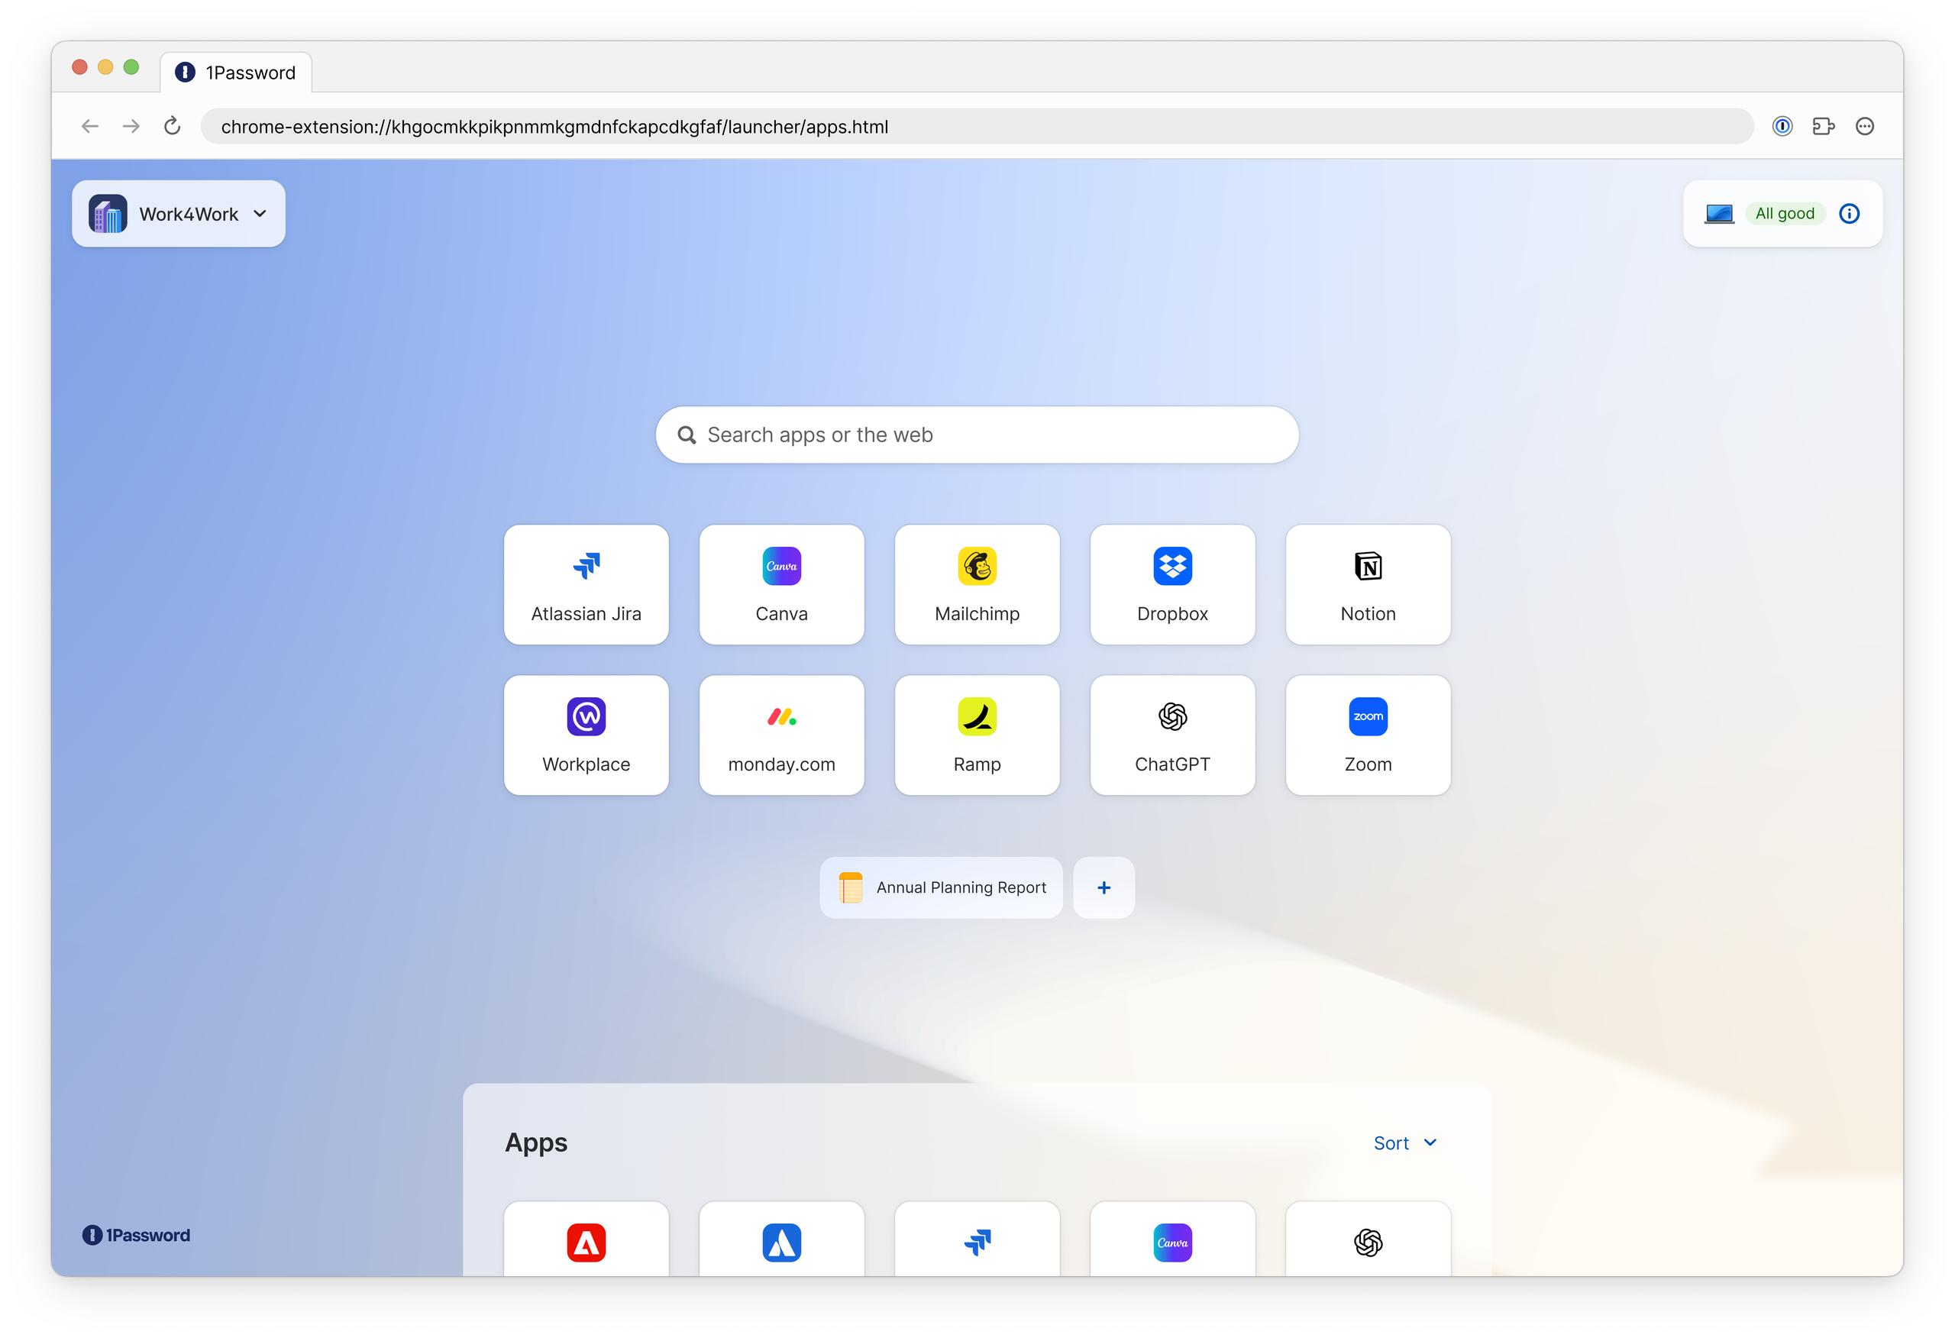Open the Dropbox app

tap(1171, 584)
